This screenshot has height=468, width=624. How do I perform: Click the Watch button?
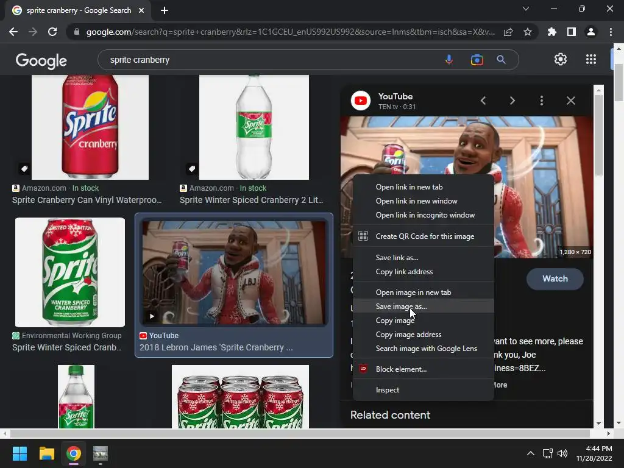pos(555,278)
